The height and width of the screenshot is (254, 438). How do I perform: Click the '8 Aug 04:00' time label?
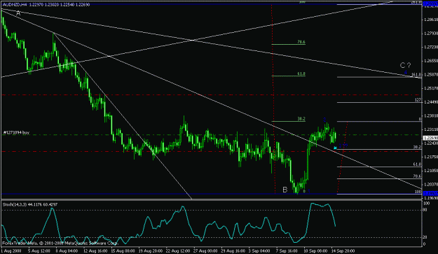67,251
